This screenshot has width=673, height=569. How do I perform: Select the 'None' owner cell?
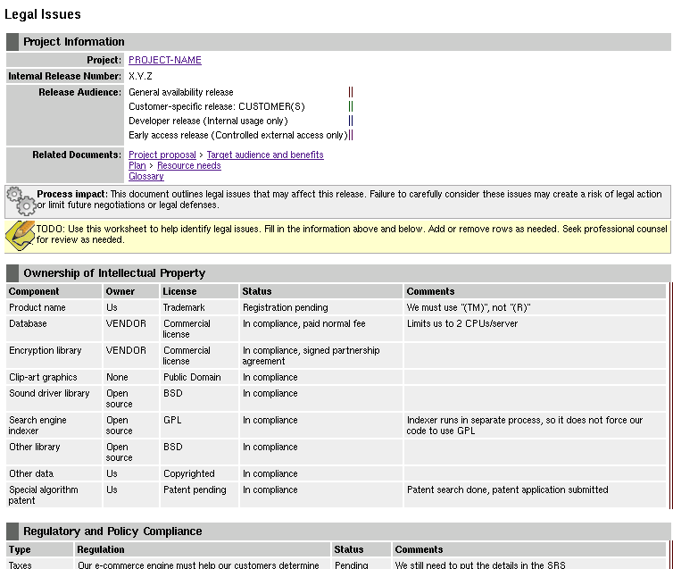pos(131,377)
